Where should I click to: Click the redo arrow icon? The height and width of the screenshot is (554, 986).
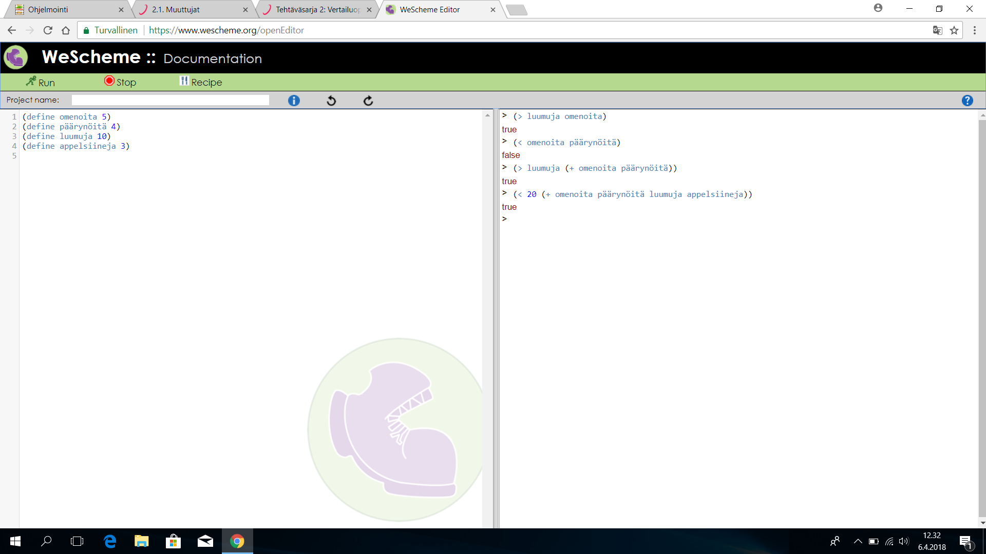coord(368,101)
